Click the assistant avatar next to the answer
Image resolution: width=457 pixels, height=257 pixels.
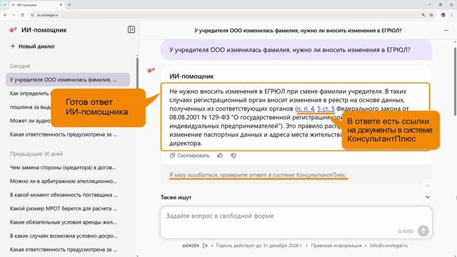pos(151,70)
